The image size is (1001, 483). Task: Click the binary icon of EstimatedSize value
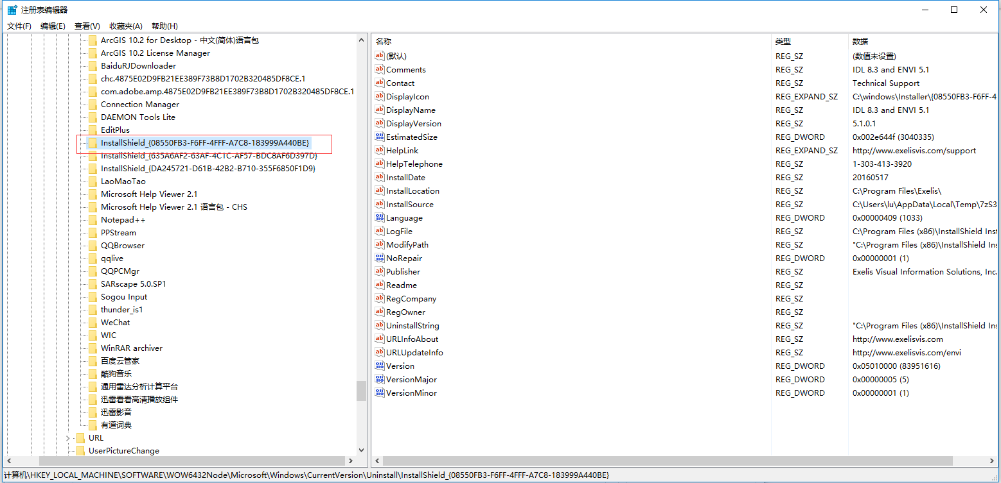[379, 137]
